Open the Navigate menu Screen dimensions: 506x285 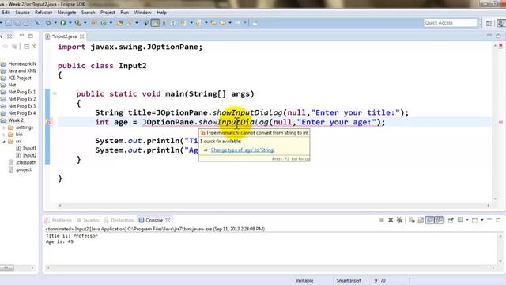(66, 13)
